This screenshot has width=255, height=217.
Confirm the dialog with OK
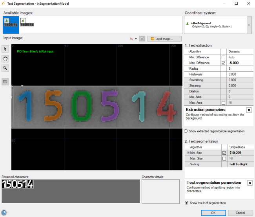click(x=213, y=213)
